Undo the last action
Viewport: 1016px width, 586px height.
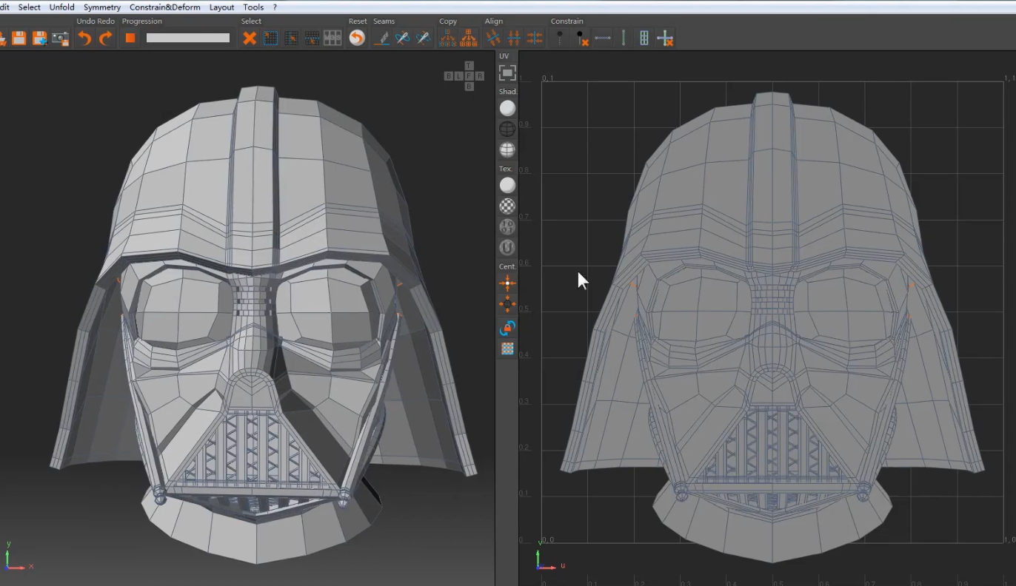(84, 38)
